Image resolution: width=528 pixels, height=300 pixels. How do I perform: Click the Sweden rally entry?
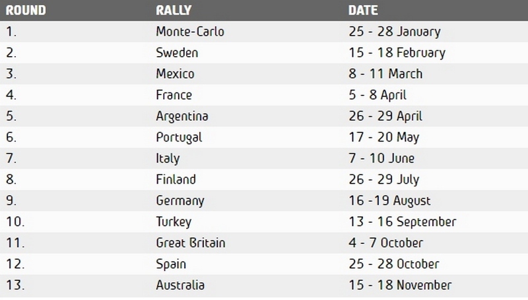point(177,53)
